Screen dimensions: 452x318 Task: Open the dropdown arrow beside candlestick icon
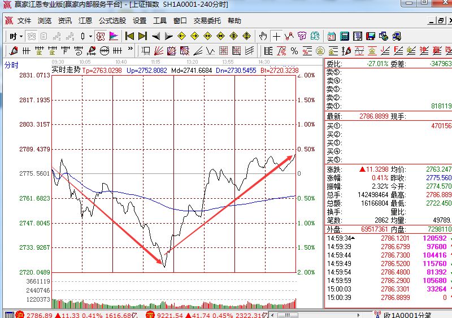tap(90, 36)
